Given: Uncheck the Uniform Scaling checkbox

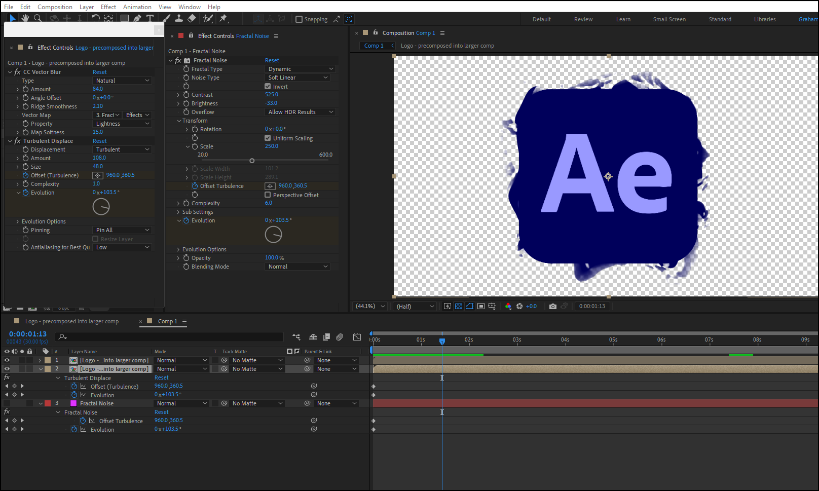Looking at the screenshot, I should 268,138.
